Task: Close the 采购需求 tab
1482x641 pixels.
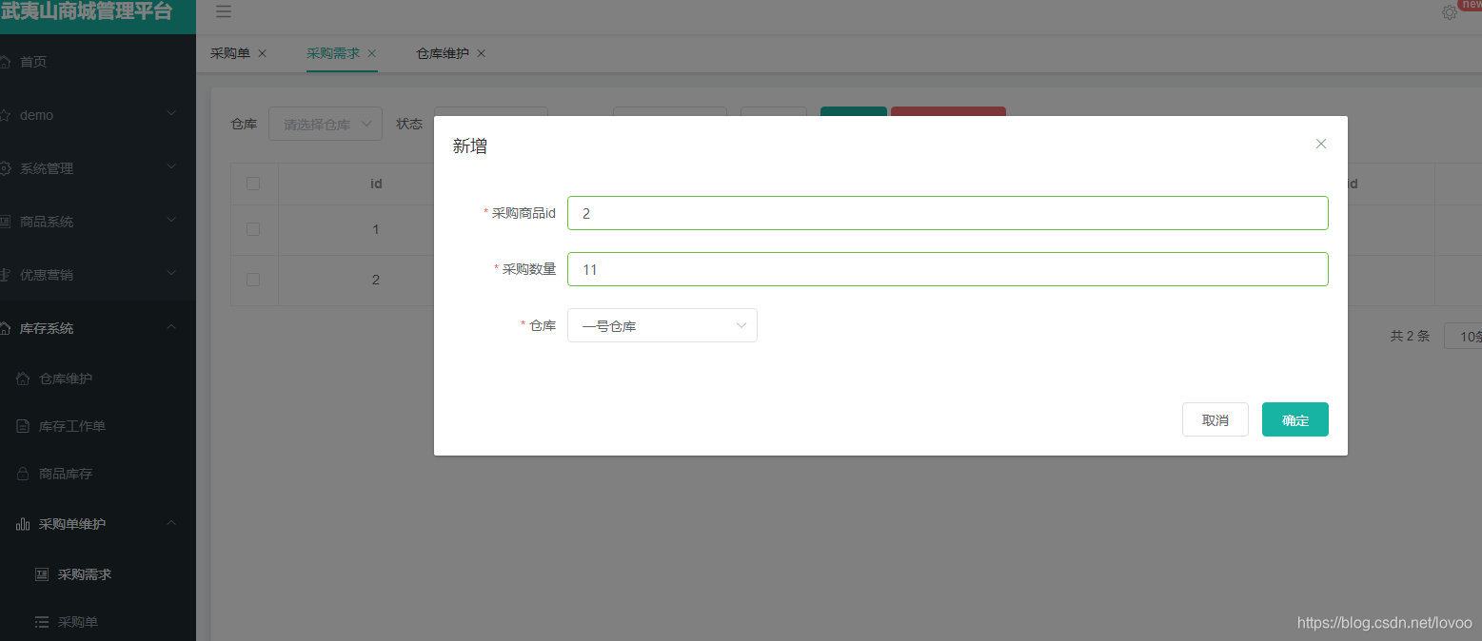Action: click(x=372, y=53)
